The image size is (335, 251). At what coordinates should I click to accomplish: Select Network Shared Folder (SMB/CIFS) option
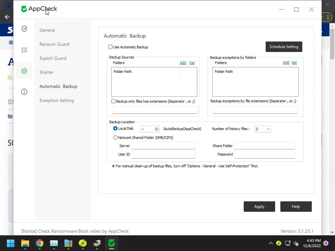[115, 138]
